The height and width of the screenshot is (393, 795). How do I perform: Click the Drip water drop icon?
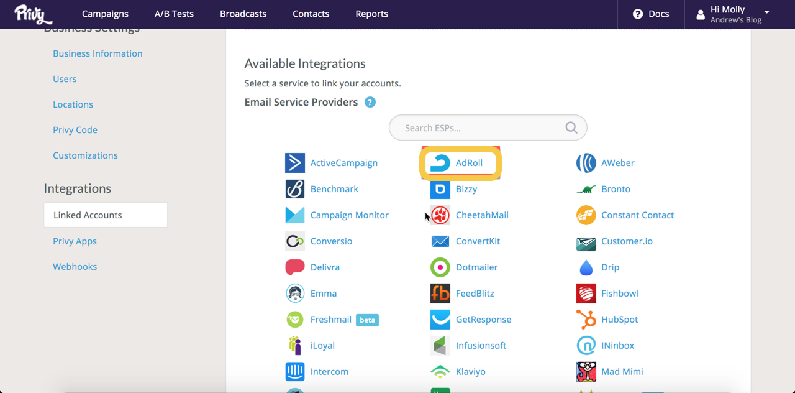tap(586, 267)
